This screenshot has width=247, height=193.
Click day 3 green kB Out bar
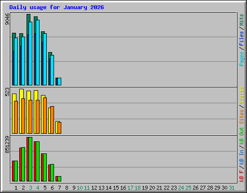tap(30, 159)
